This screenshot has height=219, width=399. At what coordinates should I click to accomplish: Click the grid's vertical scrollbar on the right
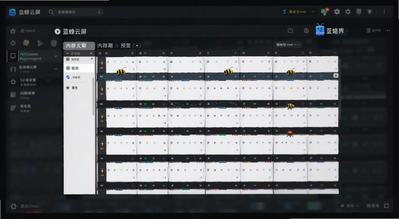[340, 89]
